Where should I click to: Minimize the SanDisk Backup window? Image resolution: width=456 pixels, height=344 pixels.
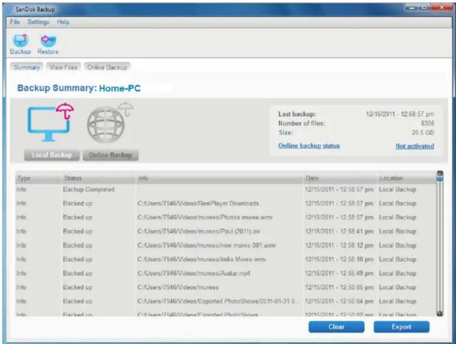coord(412,8)
